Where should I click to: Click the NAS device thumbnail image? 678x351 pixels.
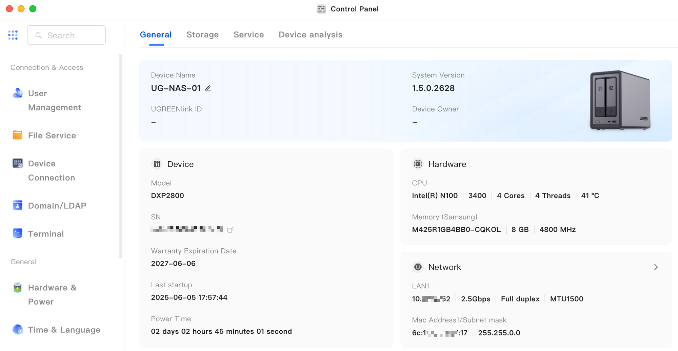pos(620,100)
